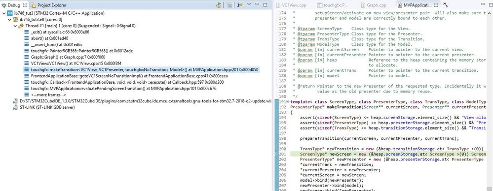Collapse the ib746_tut3.elf node

[9, 20]
